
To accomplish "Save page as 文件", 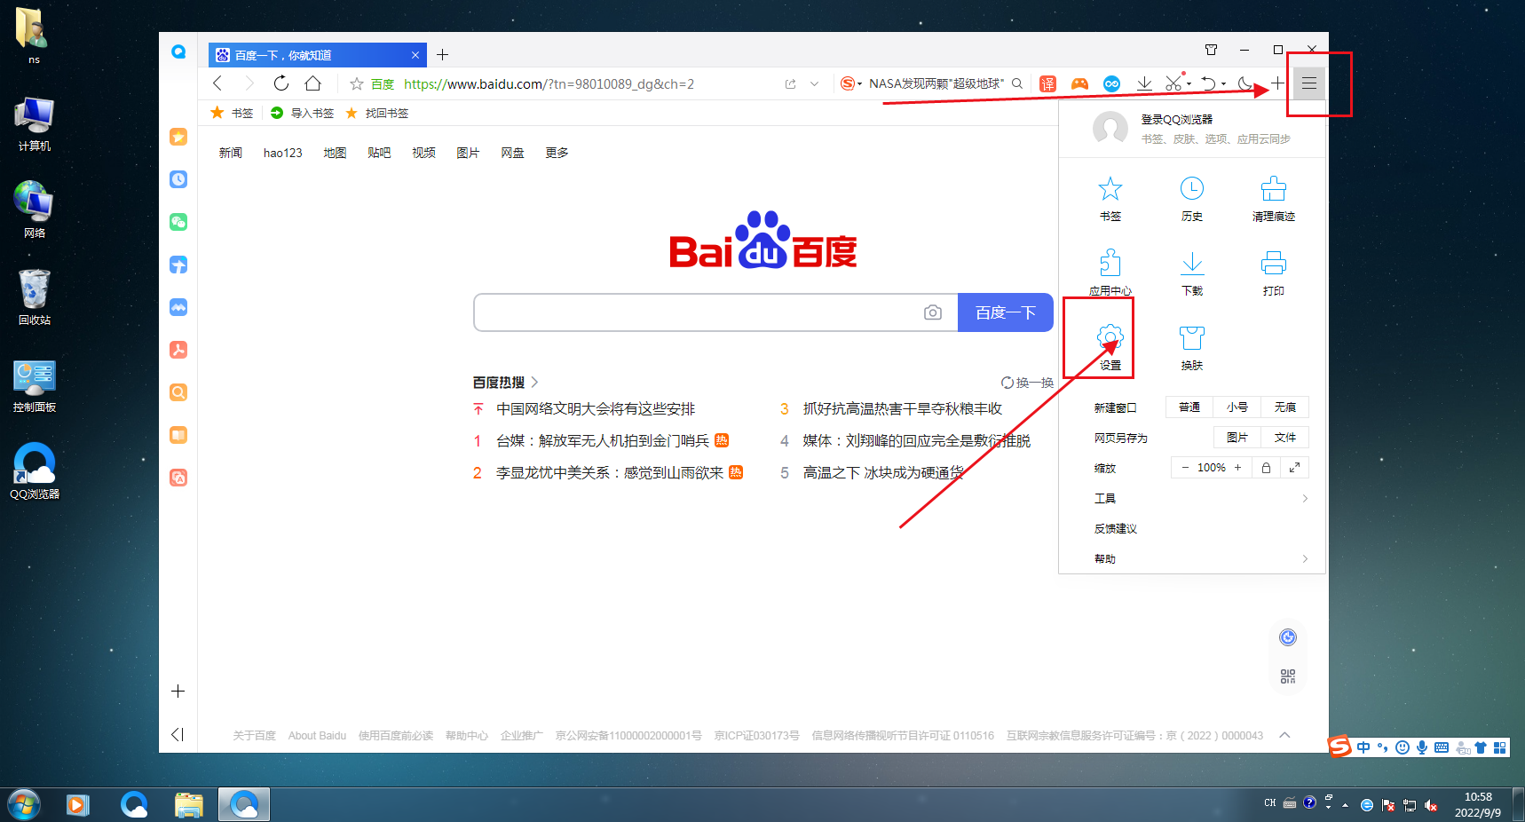I will click(1285, 438).
